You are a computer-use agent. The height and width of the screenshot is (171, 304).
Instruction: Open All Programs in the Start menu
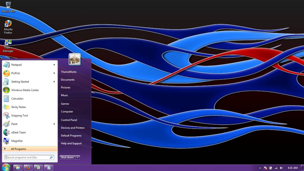pos(18,149)
